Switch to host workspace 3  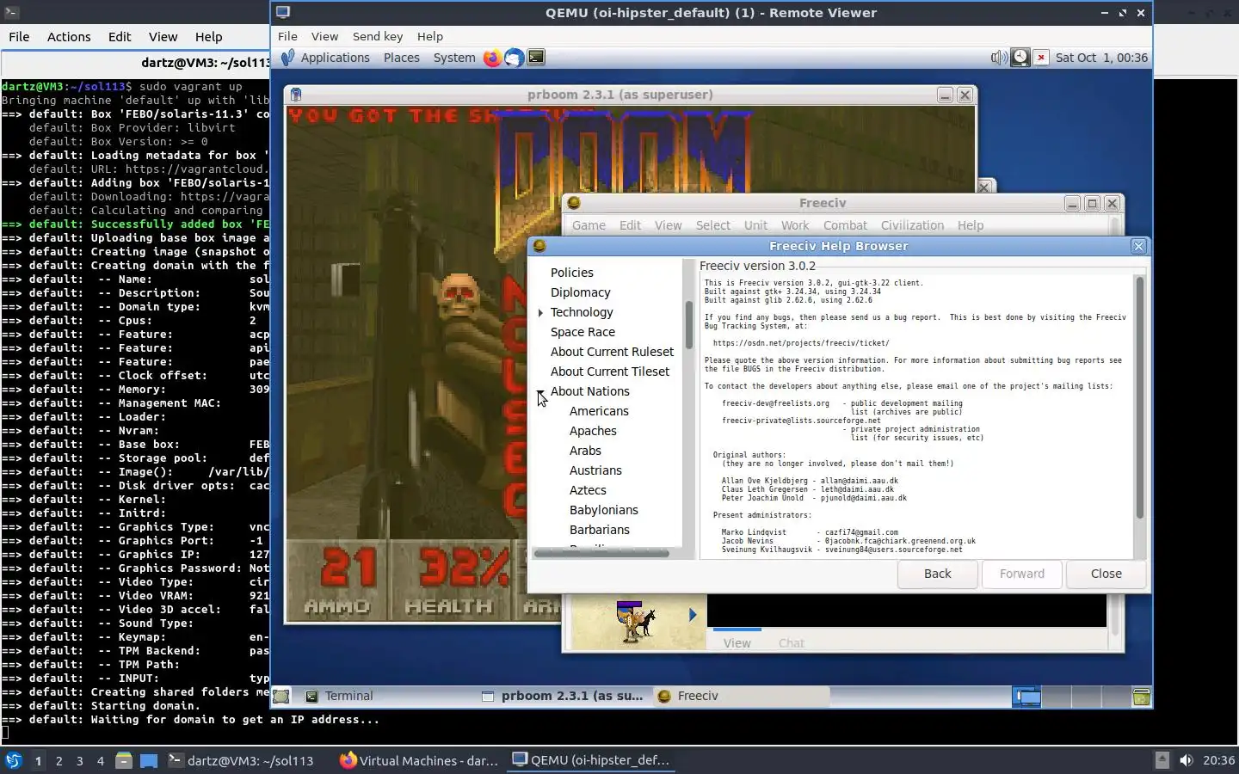(x=80, y=760)
